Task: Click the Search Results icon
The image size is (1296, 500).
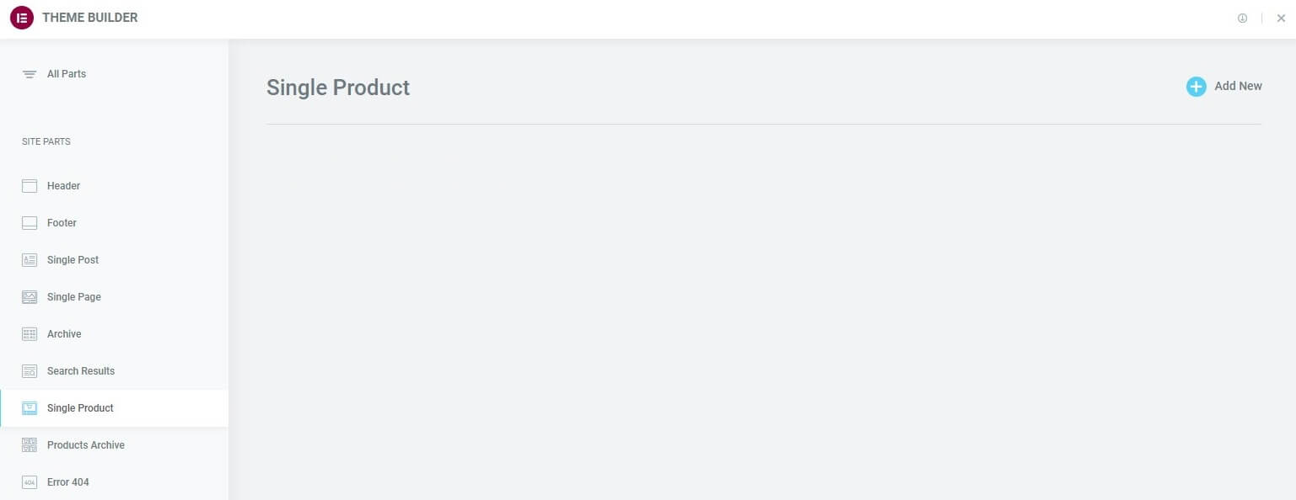Action: tap(30, 371)
